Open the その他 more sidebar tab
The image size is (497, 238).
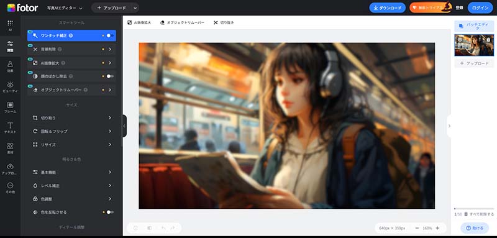pos(10,188)
